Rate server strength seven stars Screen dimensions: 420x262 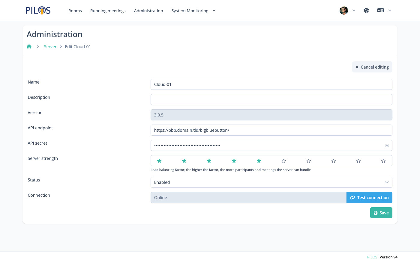tap(309, 161)
